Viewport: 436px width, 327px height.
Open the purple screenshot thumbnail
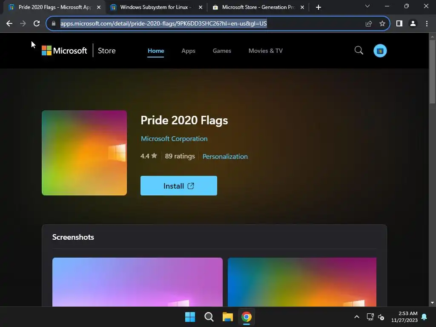[138, 282]
